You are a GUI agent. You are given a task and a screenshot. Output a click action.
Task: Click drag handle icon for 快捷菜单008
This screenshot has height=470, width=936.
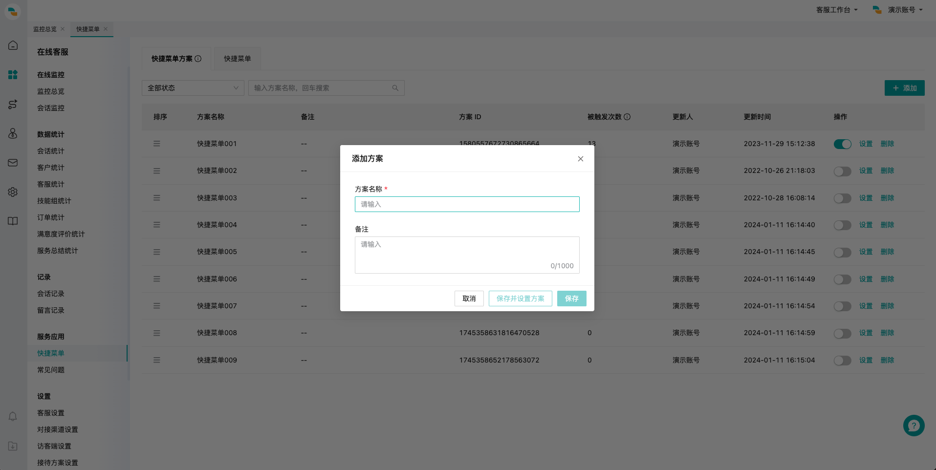pos(157,333)
